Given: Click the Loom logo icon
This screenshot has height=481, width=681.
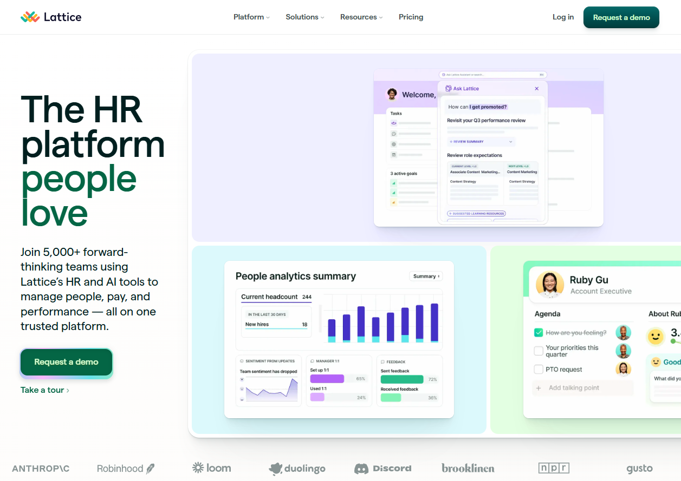Looking at the screenshot, I should pyautogui.click(x=198, y=467).
